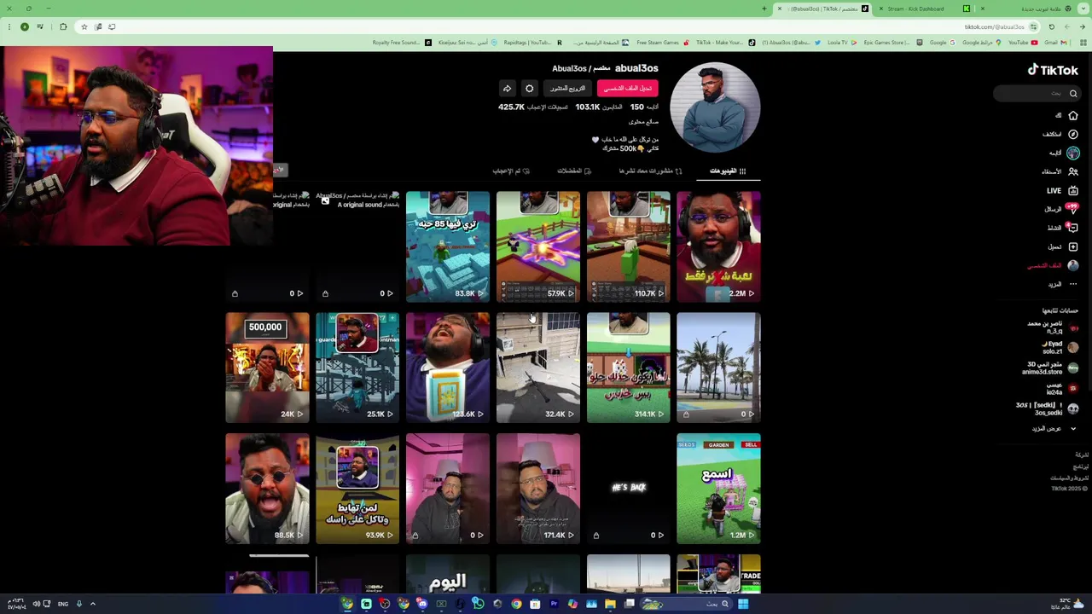Open TikTok Home from the sidebar
The height and width of the screenshot is (614, 1092).
[1072, 115]
